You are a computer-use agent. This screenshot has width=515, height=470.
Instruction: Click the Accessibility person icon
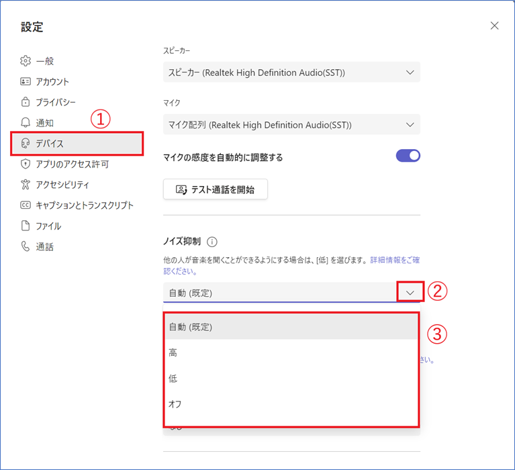point(26,185)
